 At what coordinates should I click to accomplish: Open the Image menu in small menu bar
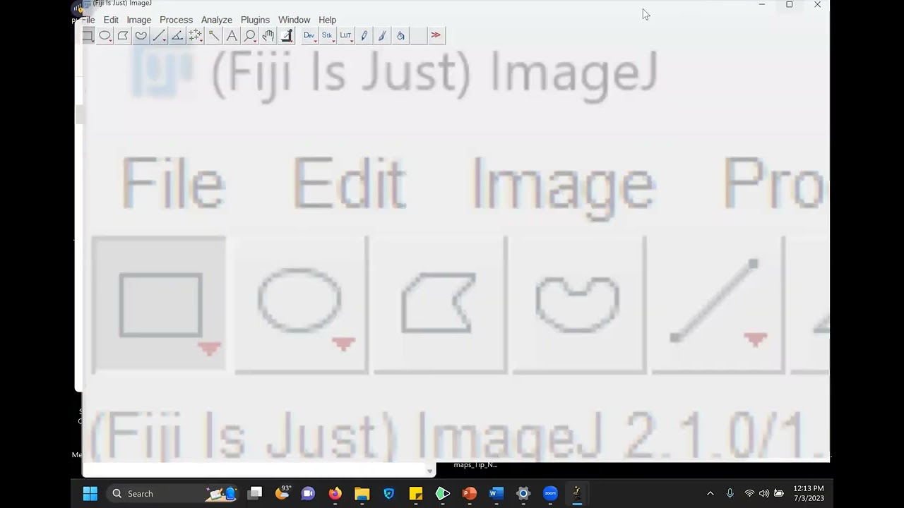(139, 20)
